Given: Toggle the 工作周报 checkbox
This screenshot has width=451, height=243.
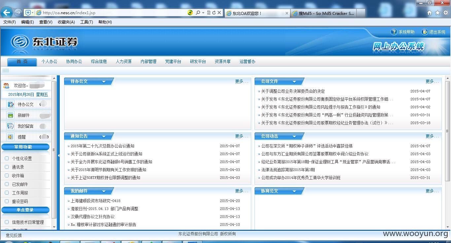Looking at the screenshot, I should coord(7,193).
